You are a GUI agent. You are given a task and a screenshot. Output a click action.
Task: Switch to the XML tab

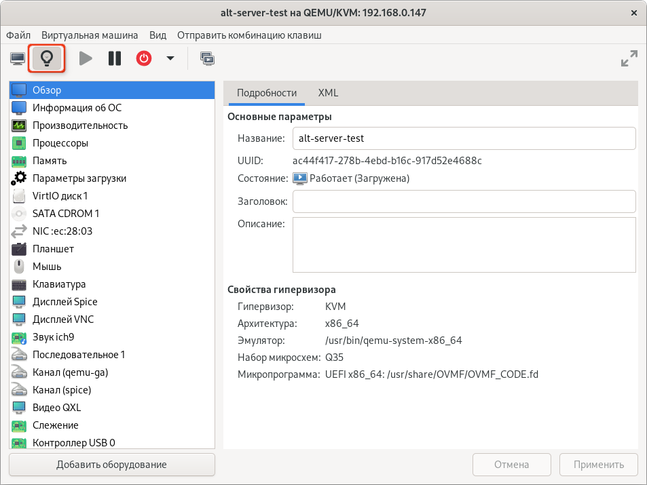[328, 93]
